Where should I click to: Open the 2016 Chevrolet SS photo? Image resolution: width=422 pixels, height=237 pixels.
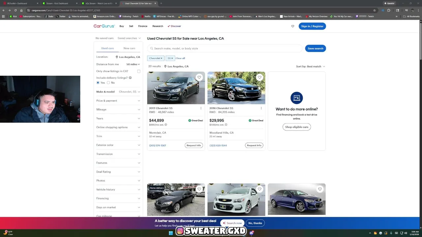(x=236, y=88)
